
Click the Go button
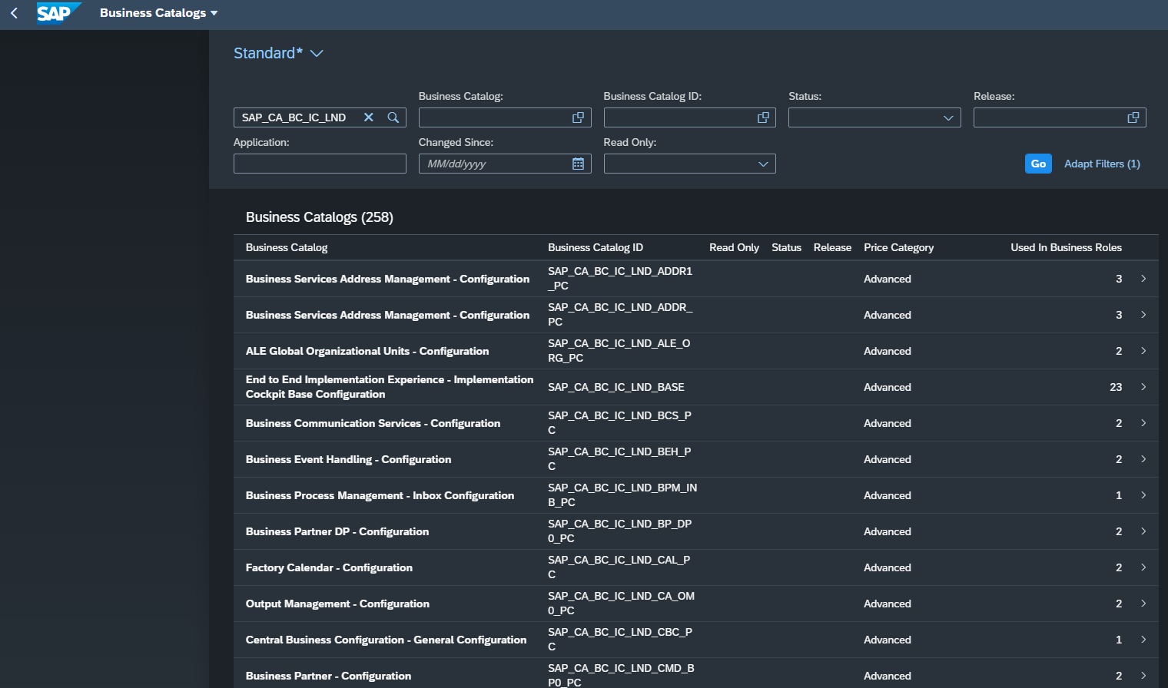tap(1038, 164)
